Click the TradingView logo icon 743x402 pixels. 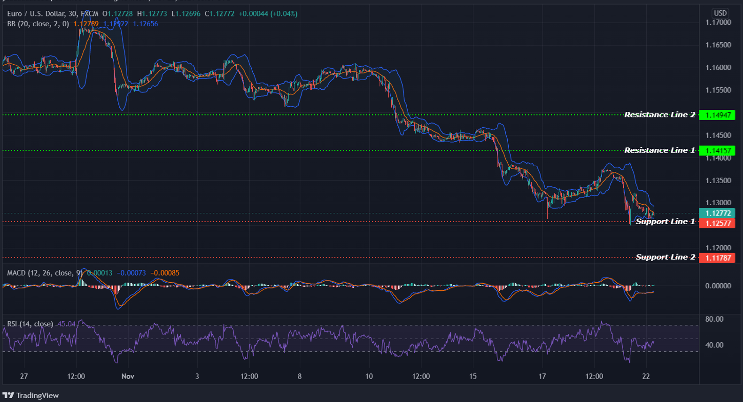pos(8,395)
